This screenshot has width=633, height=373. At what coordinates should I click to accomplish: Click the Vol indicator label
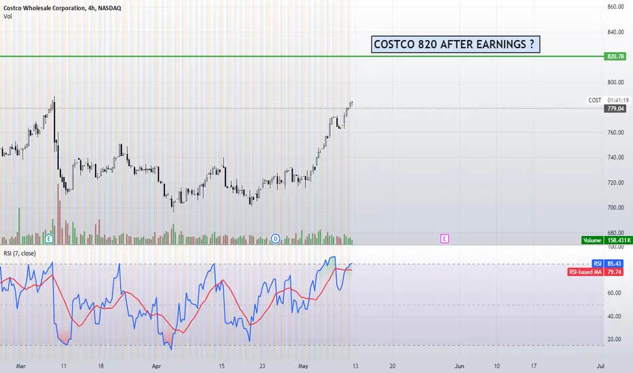[7, 16]
